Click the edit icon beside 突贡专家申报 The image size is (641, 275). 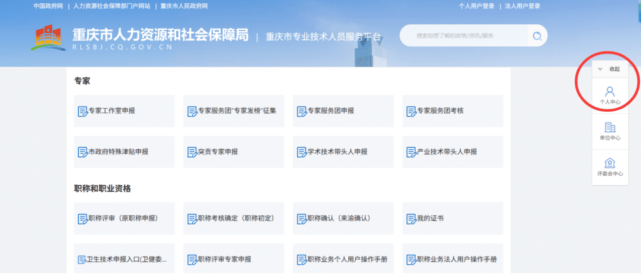(x=192, y=152)
